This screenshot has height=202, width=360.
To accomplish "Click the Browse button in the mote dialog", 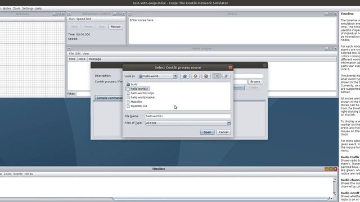I will tap(255, 81).
